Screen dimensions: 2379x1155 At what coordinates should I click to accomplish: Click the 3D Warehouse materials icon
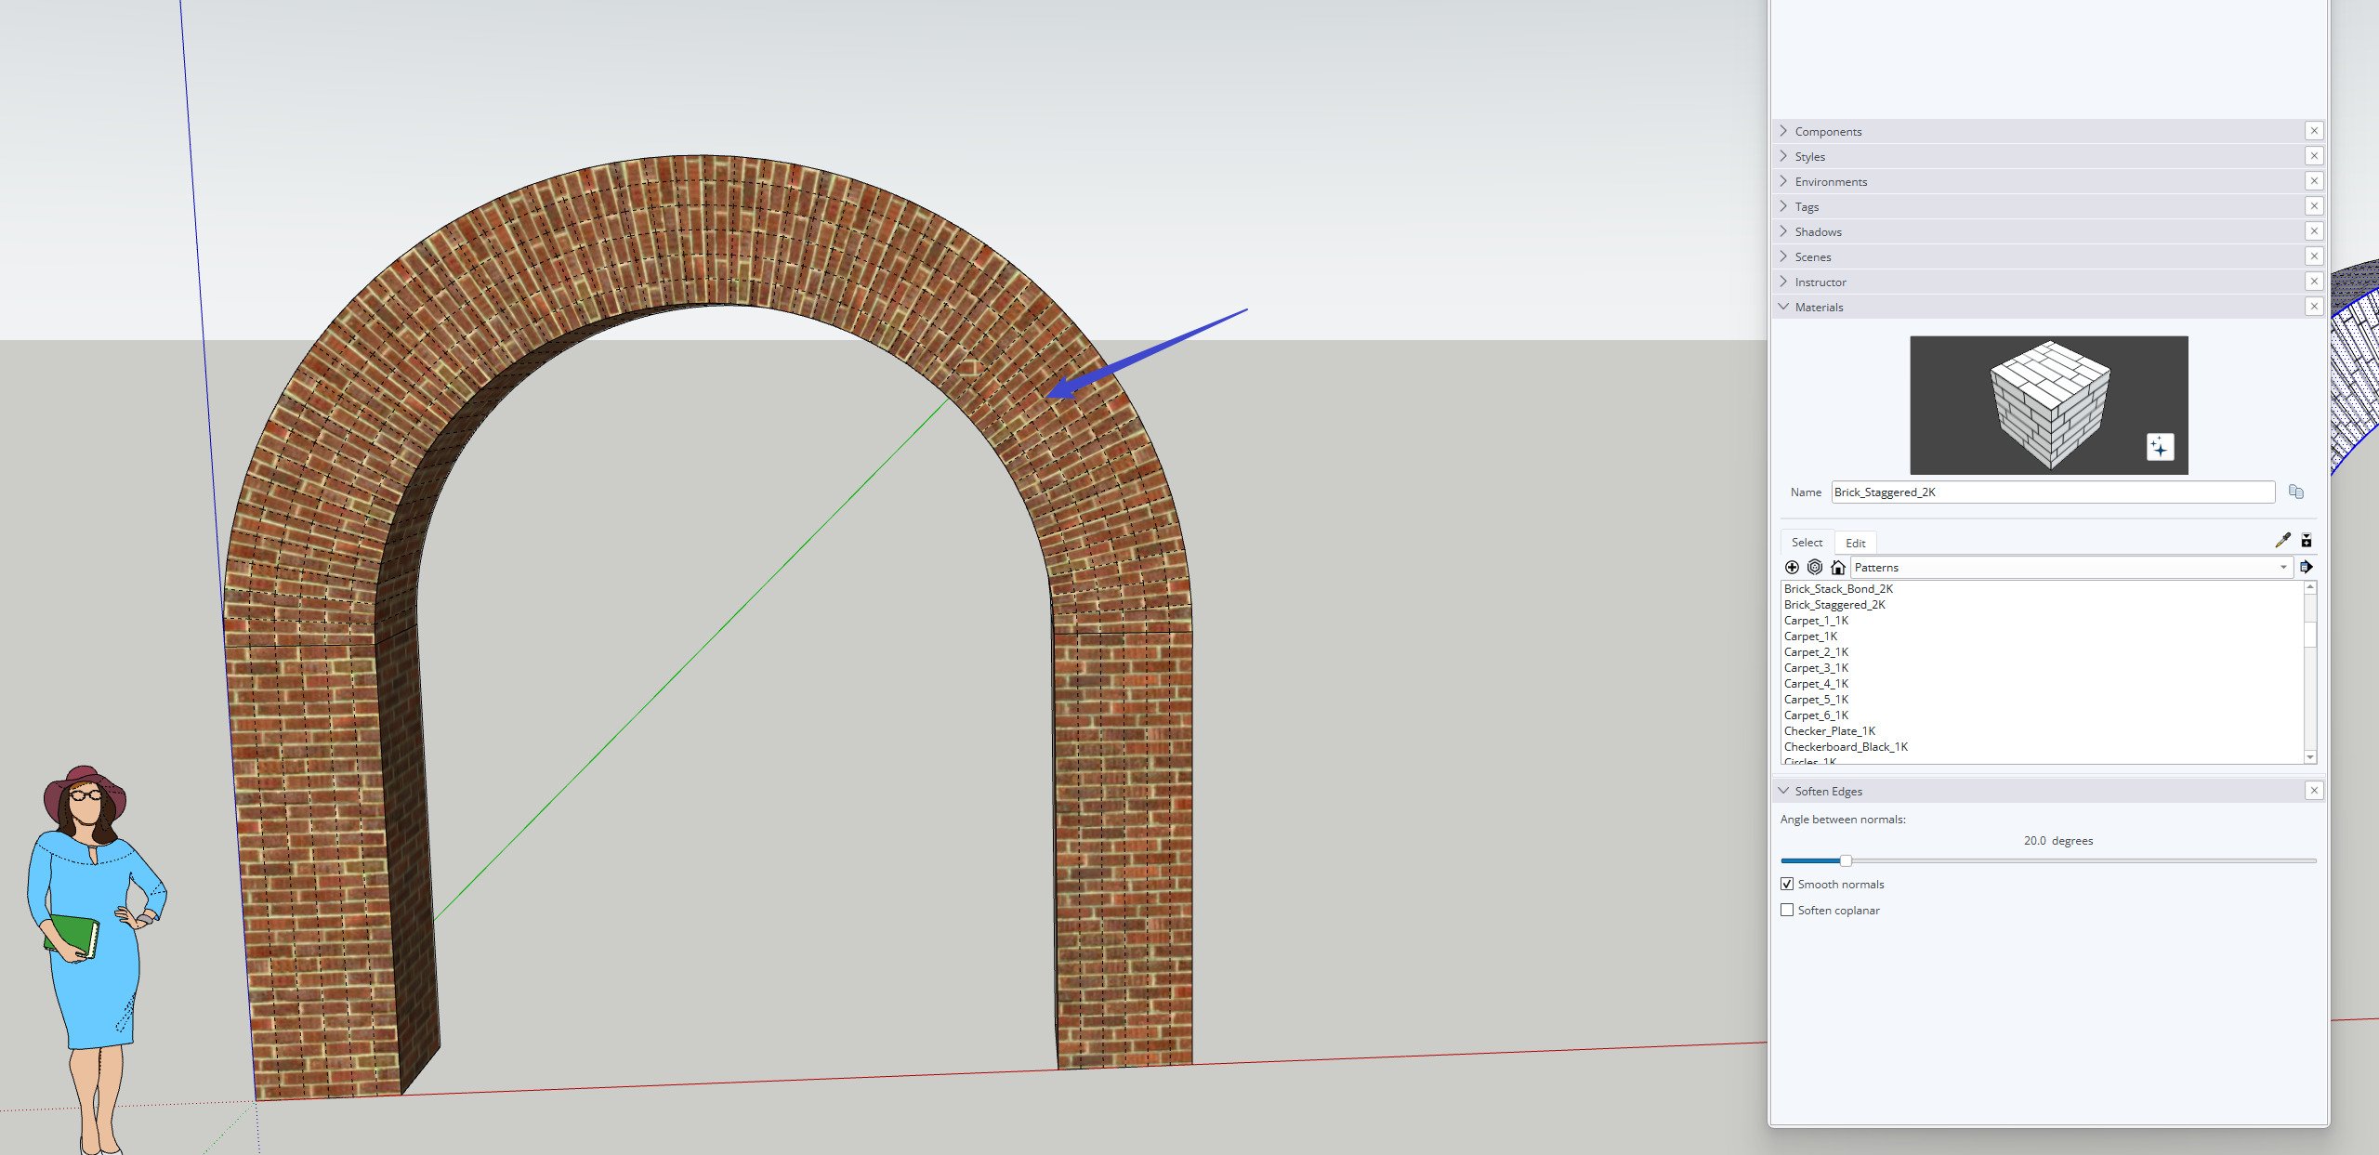(x=1814, y=568)
